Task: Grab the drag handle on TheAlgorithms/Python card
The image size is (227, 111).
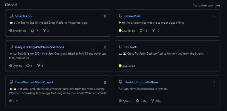Action: tap(215, 82)
